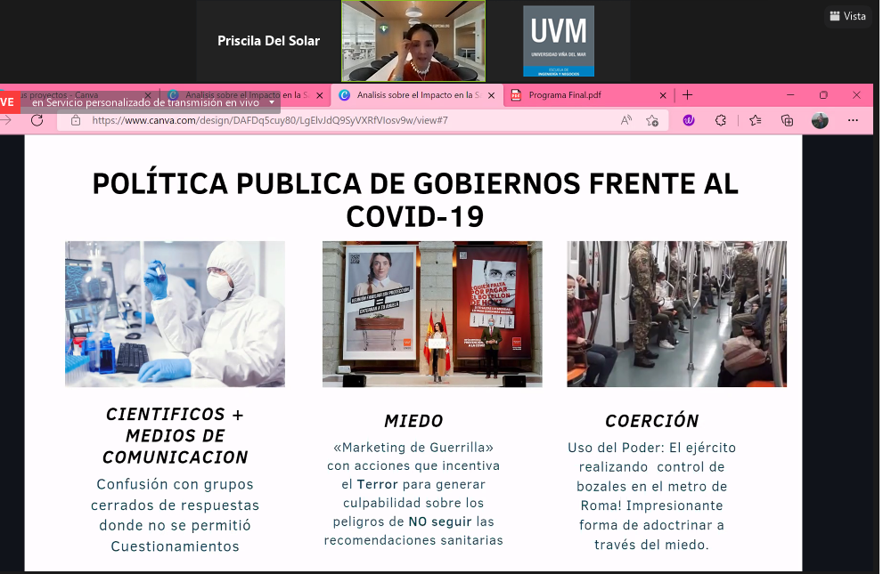Click the slide title POLÍTICA PUBLICA DE GOBIERNOS
This screenshot has height=574, width=883.
tap(415, 199)
